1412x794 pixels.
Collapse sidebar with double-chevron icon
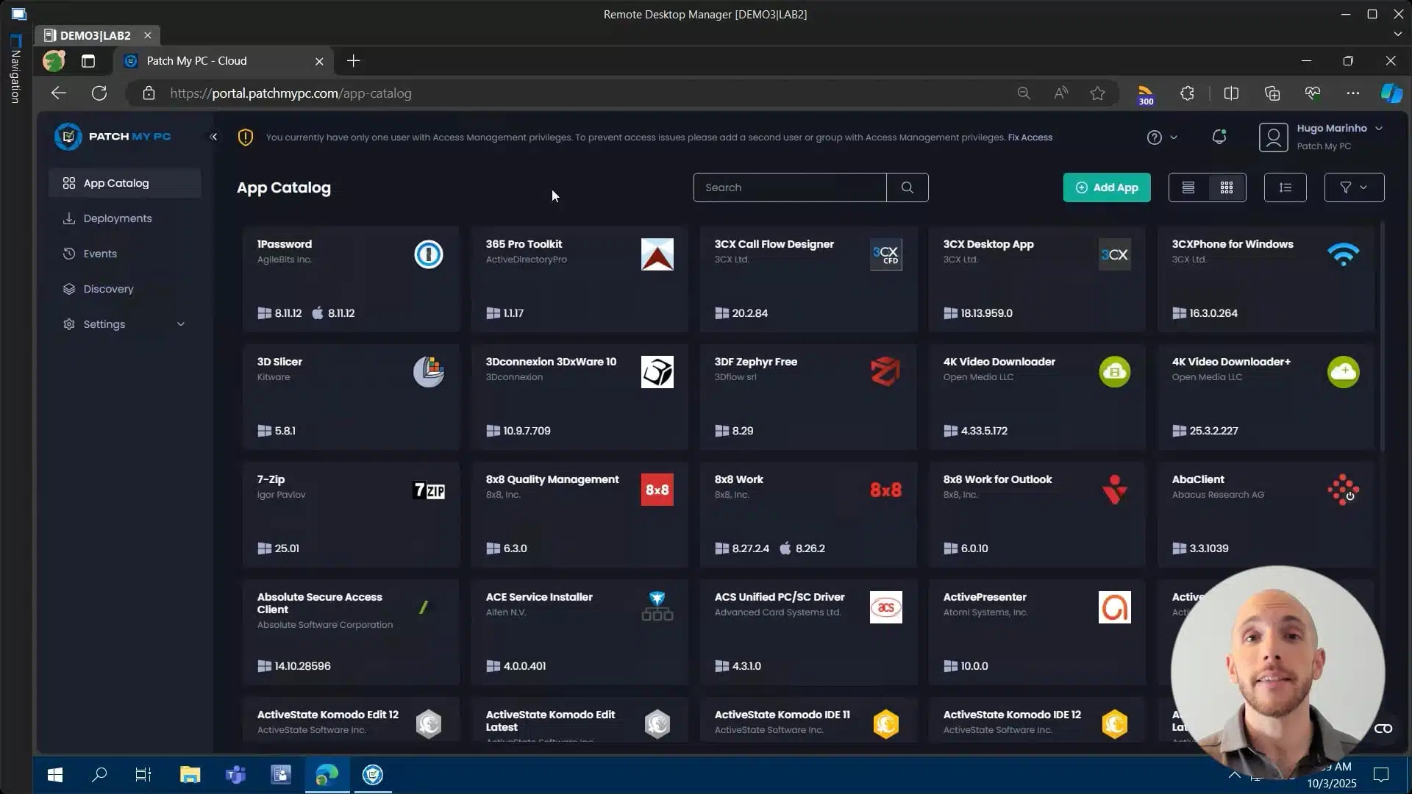[213, 137]
